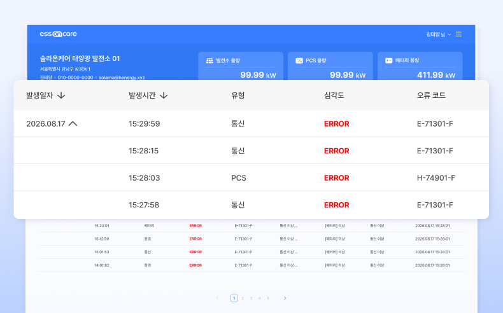
Task: Click the solarna@henergy.xyz email link
Action: pyautogui.click(x=122, y=78)
